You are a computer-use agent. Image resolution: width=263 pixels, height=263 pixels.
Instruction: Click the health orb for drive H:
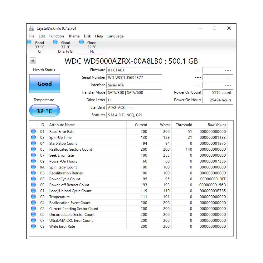tap(81, 42)
